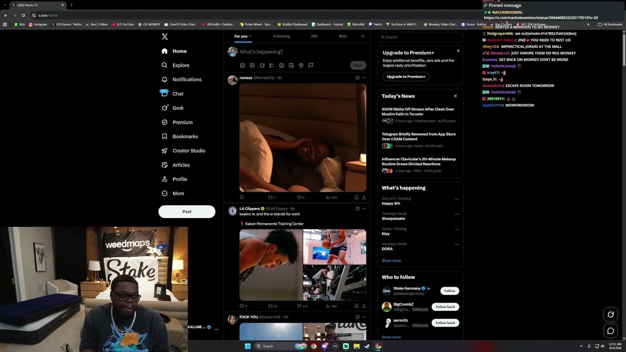Reply to the LA Clippers post

(x=243, y=306)
